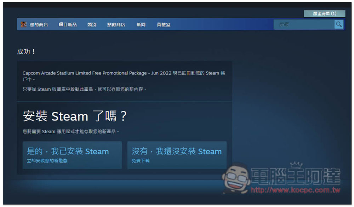Click the search magnifier icon

click(x=339, y=24)
